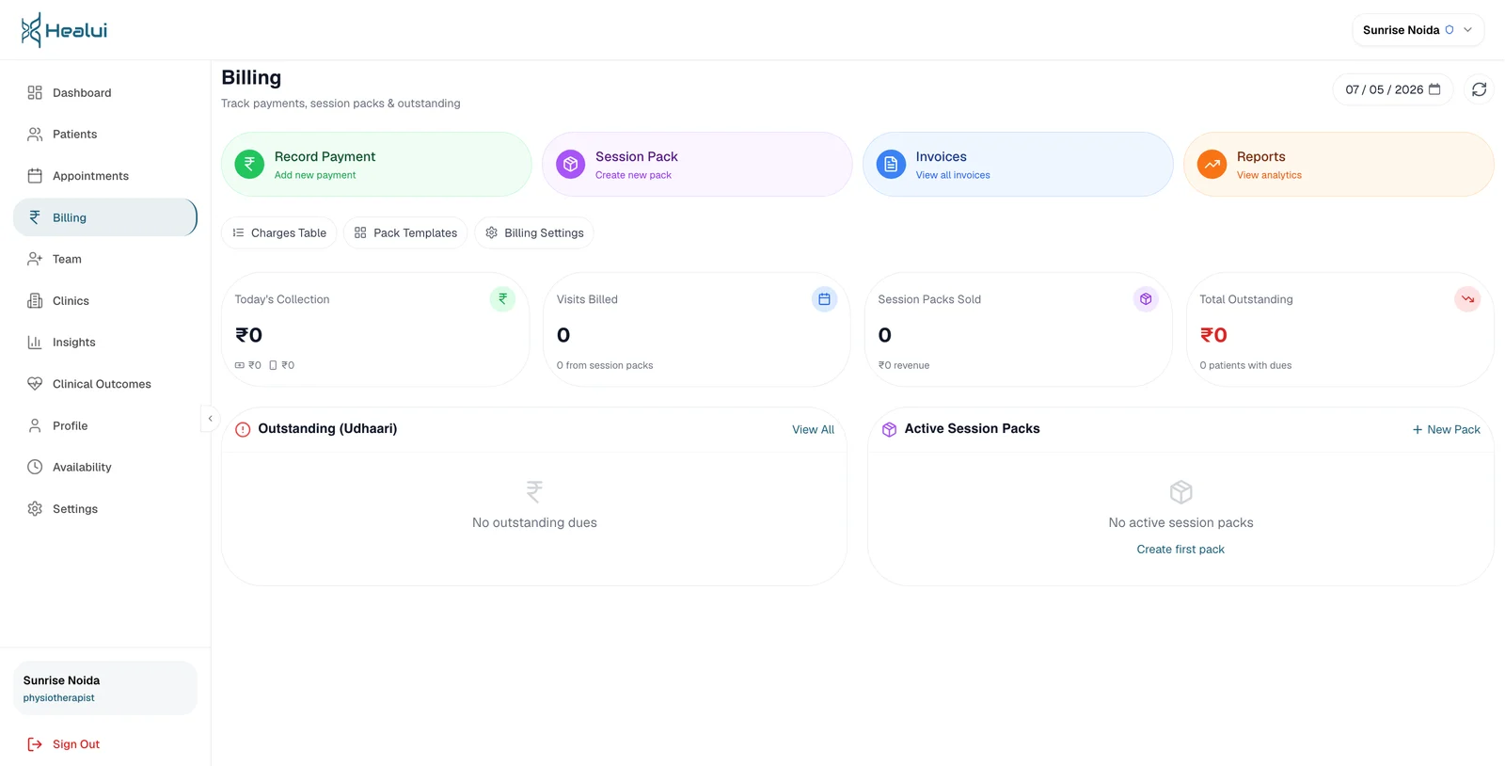This screenshot has height=766, width=1505.
Task: Open Appointments in the sidebar
Action: click(105, 176)
